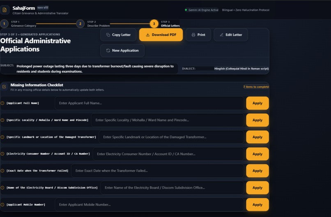Click the 'STEP 3 OF 3 • GENERATED APPLICATIONS' text
331x217 pixels.
coord(30,34)
